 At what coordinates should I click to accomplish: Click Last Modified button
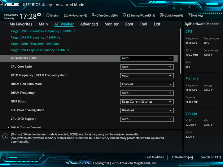(155, 157)
